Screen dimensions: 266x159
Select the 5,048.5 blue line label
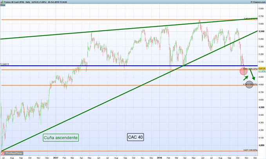[x=5, y=64]
